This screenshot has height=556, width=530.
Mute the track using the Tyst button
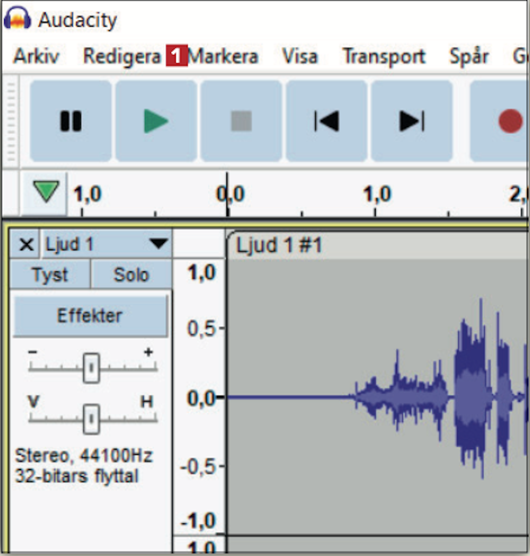click(50, 274)
